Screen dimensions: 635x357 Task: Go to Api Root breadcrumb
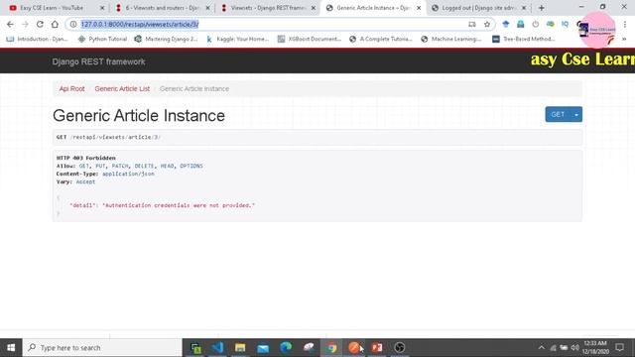click(71, 88)
